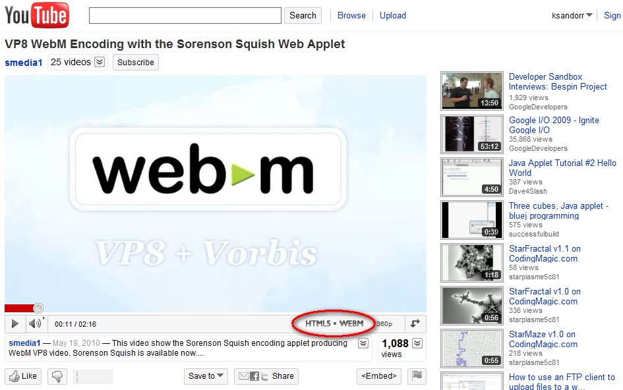The image size is (623, 390).
Task: Mute the video using the speaker icon
Action: point(34,323)
